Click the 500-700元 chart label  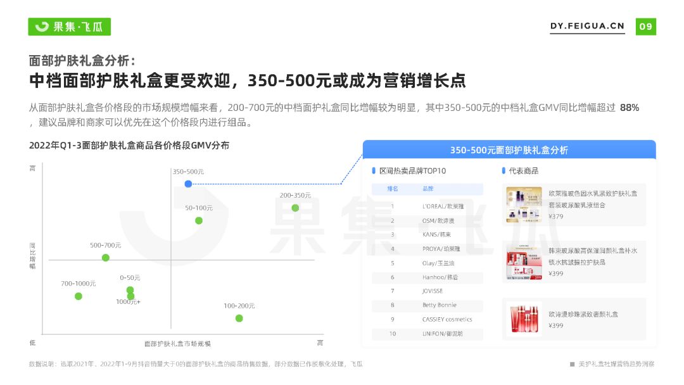point(106,245)
